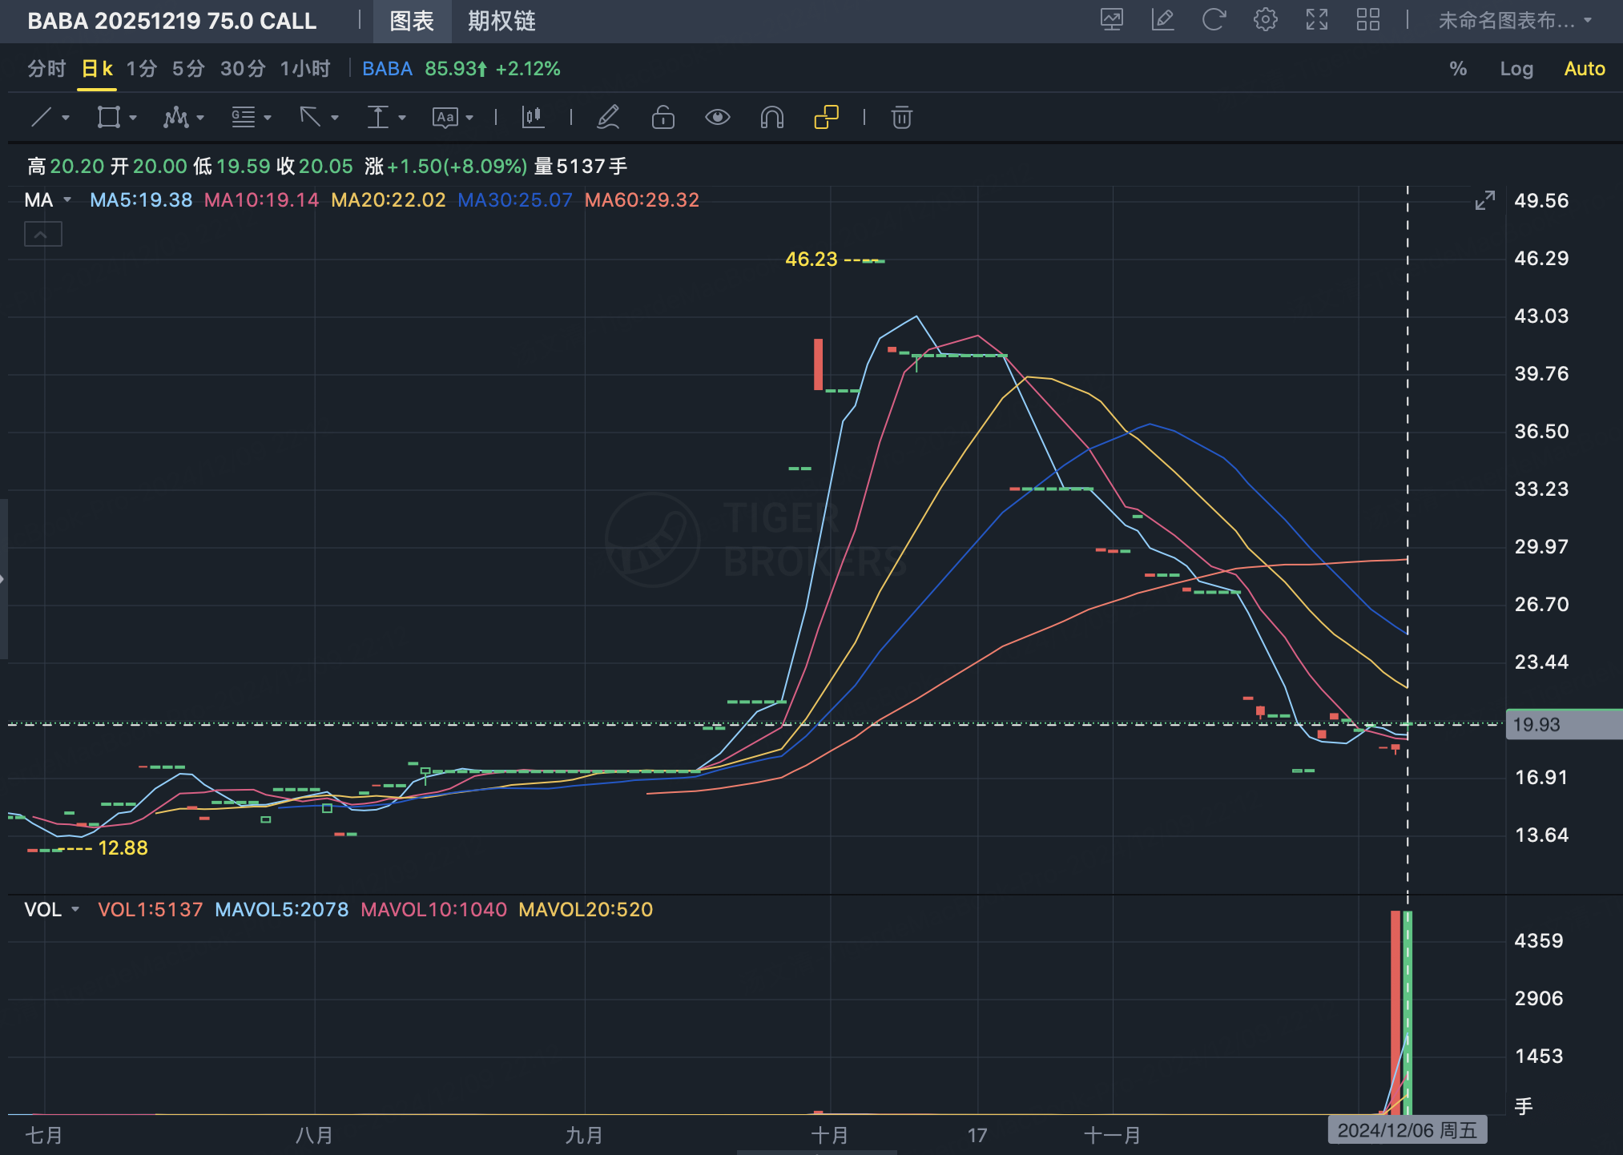Image resolution: width=1623 pixels, height=1155 pixels.
Task: Toggle the lock drawings icon
Action: pos(662,118)
